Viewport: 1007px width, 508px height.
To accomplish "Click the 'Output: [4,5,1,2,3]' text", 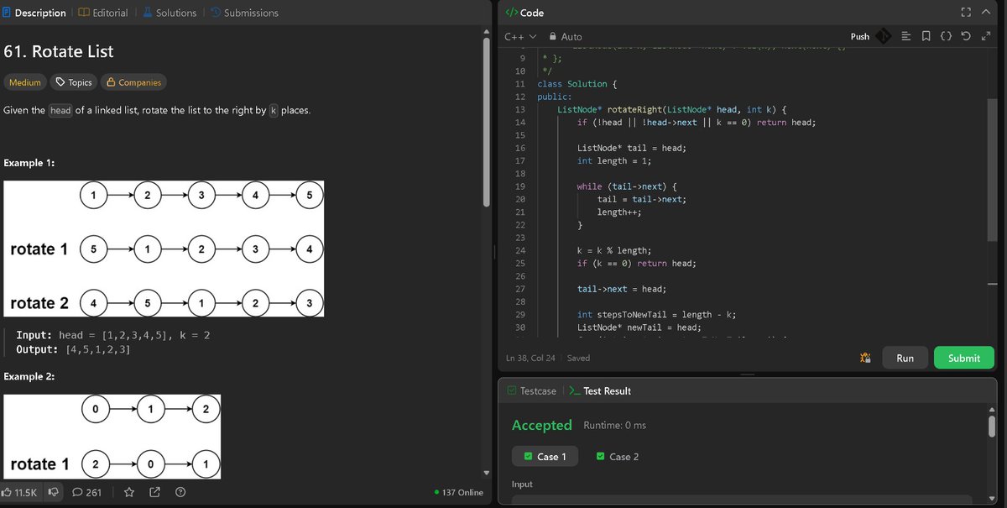I will click(73, 348).
